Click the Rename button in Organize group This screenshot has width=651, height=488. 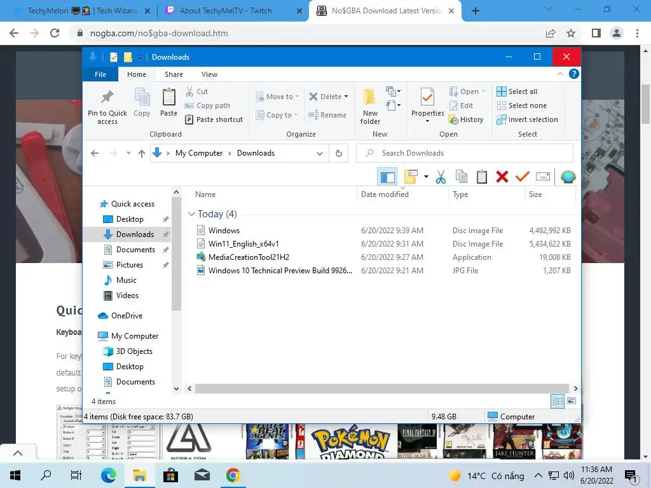click(x=327, y=115)
